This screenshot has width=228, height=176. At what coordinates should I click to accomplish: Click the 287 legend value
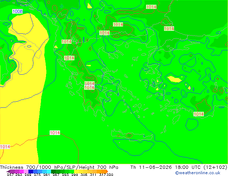56,175
